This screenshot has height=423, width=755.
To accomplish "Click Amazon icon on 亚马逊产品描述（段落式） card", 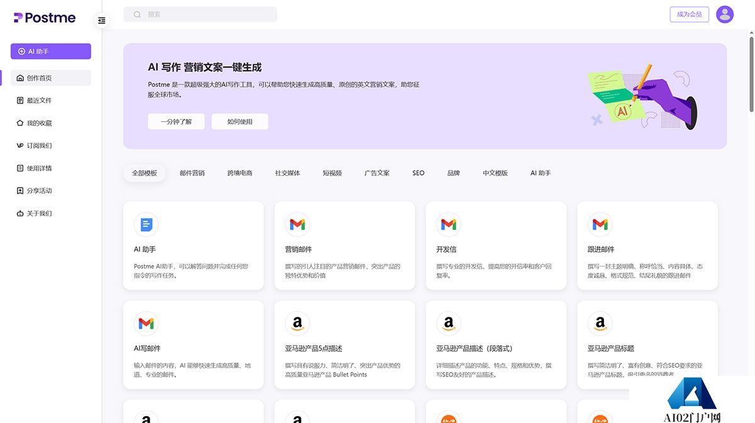I will [449, 323].
